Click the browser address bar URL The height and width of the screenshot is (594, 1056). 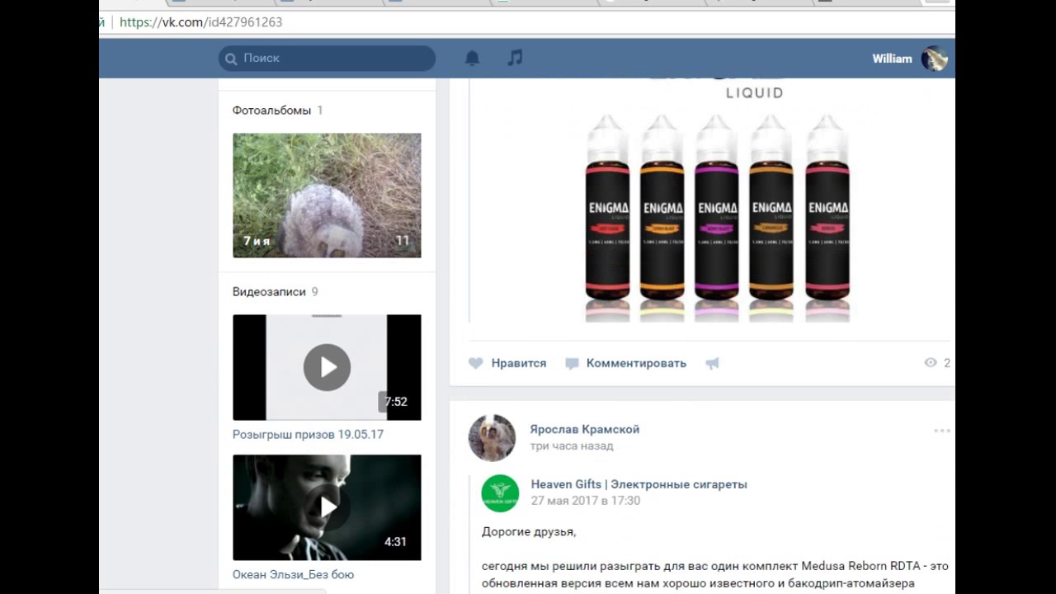coord(200,22)
